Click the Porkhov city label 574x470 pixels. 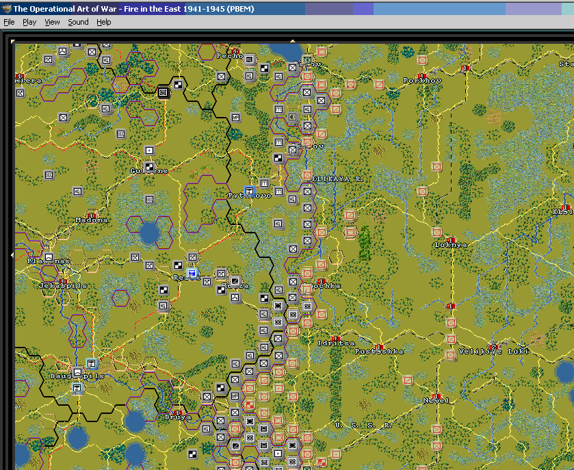(422, 81)
